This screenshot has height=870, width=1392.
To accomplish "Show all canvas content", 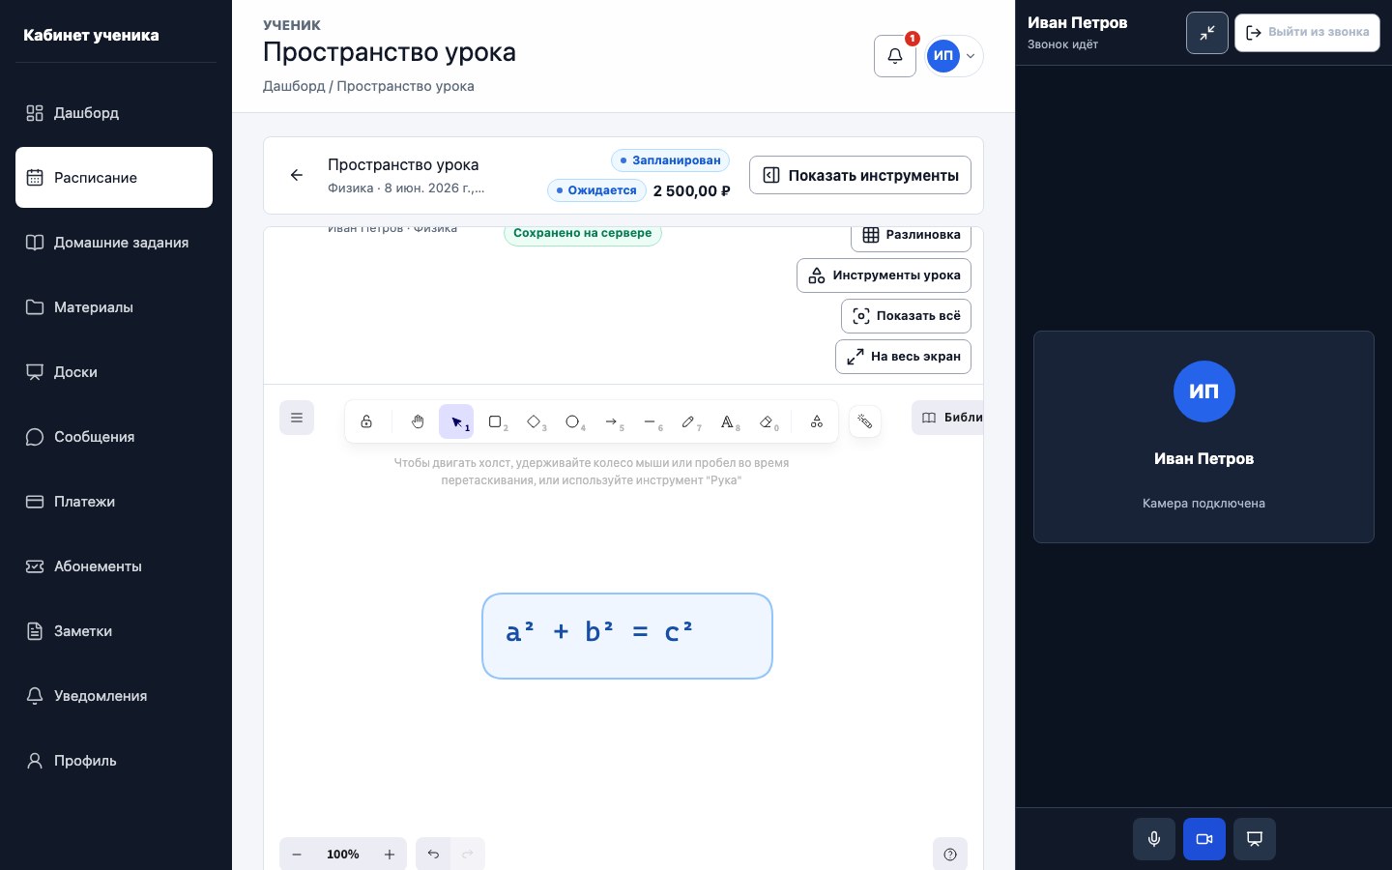I will click(906, 316).
